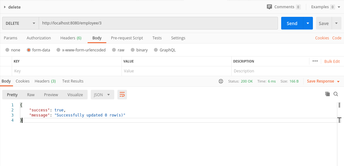Open the Cookies link at right
This screenshot has width=344, height=166.
click(322, 38)
